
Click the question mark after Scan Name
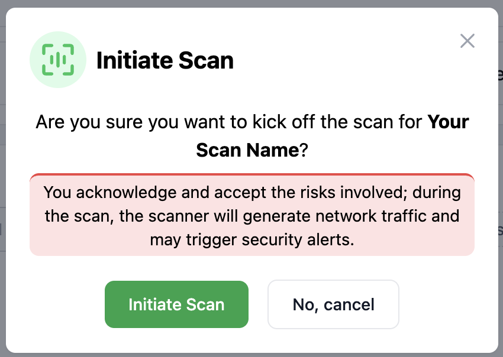(x=304, y=150)
